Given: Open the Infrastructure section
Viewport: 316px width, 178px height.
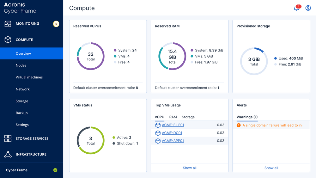Looking at the screenshot, I should pos(31,154).
